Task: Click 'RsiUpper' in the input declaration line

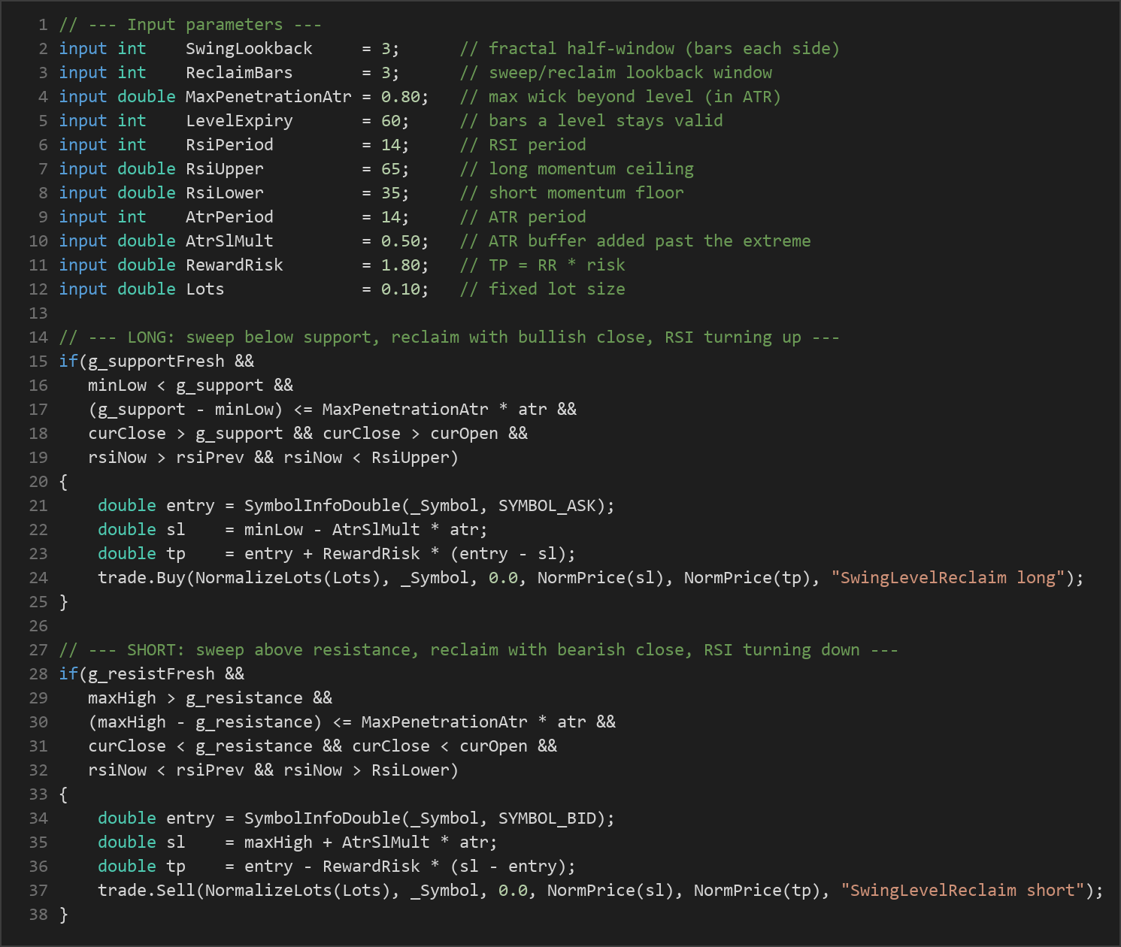Action: click(x=225, y=169)
